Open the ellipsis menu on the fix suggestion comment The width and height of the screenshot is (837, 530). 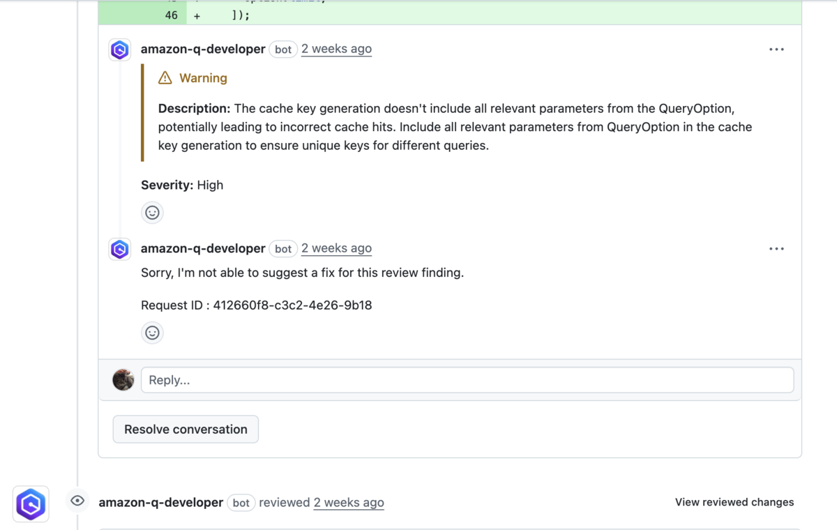(776, 248)
